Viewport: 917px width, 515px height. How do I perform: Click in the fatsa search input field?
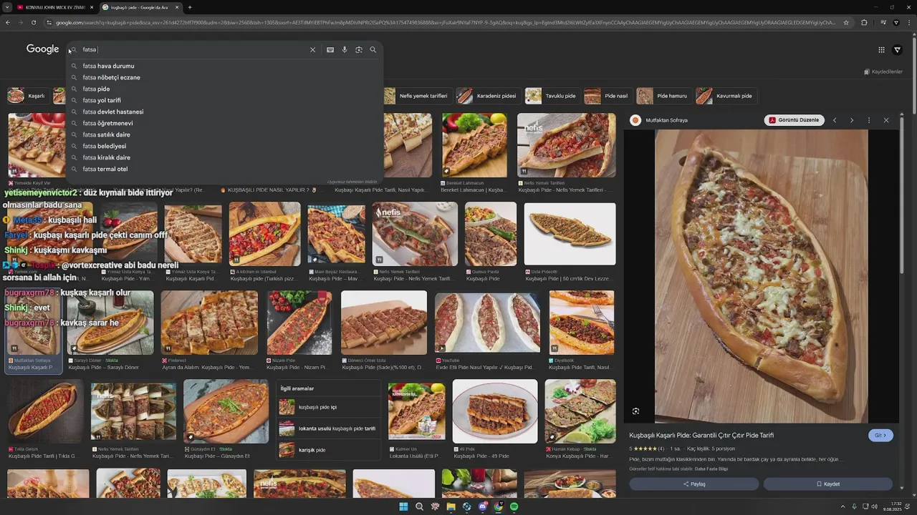point(193,50)
